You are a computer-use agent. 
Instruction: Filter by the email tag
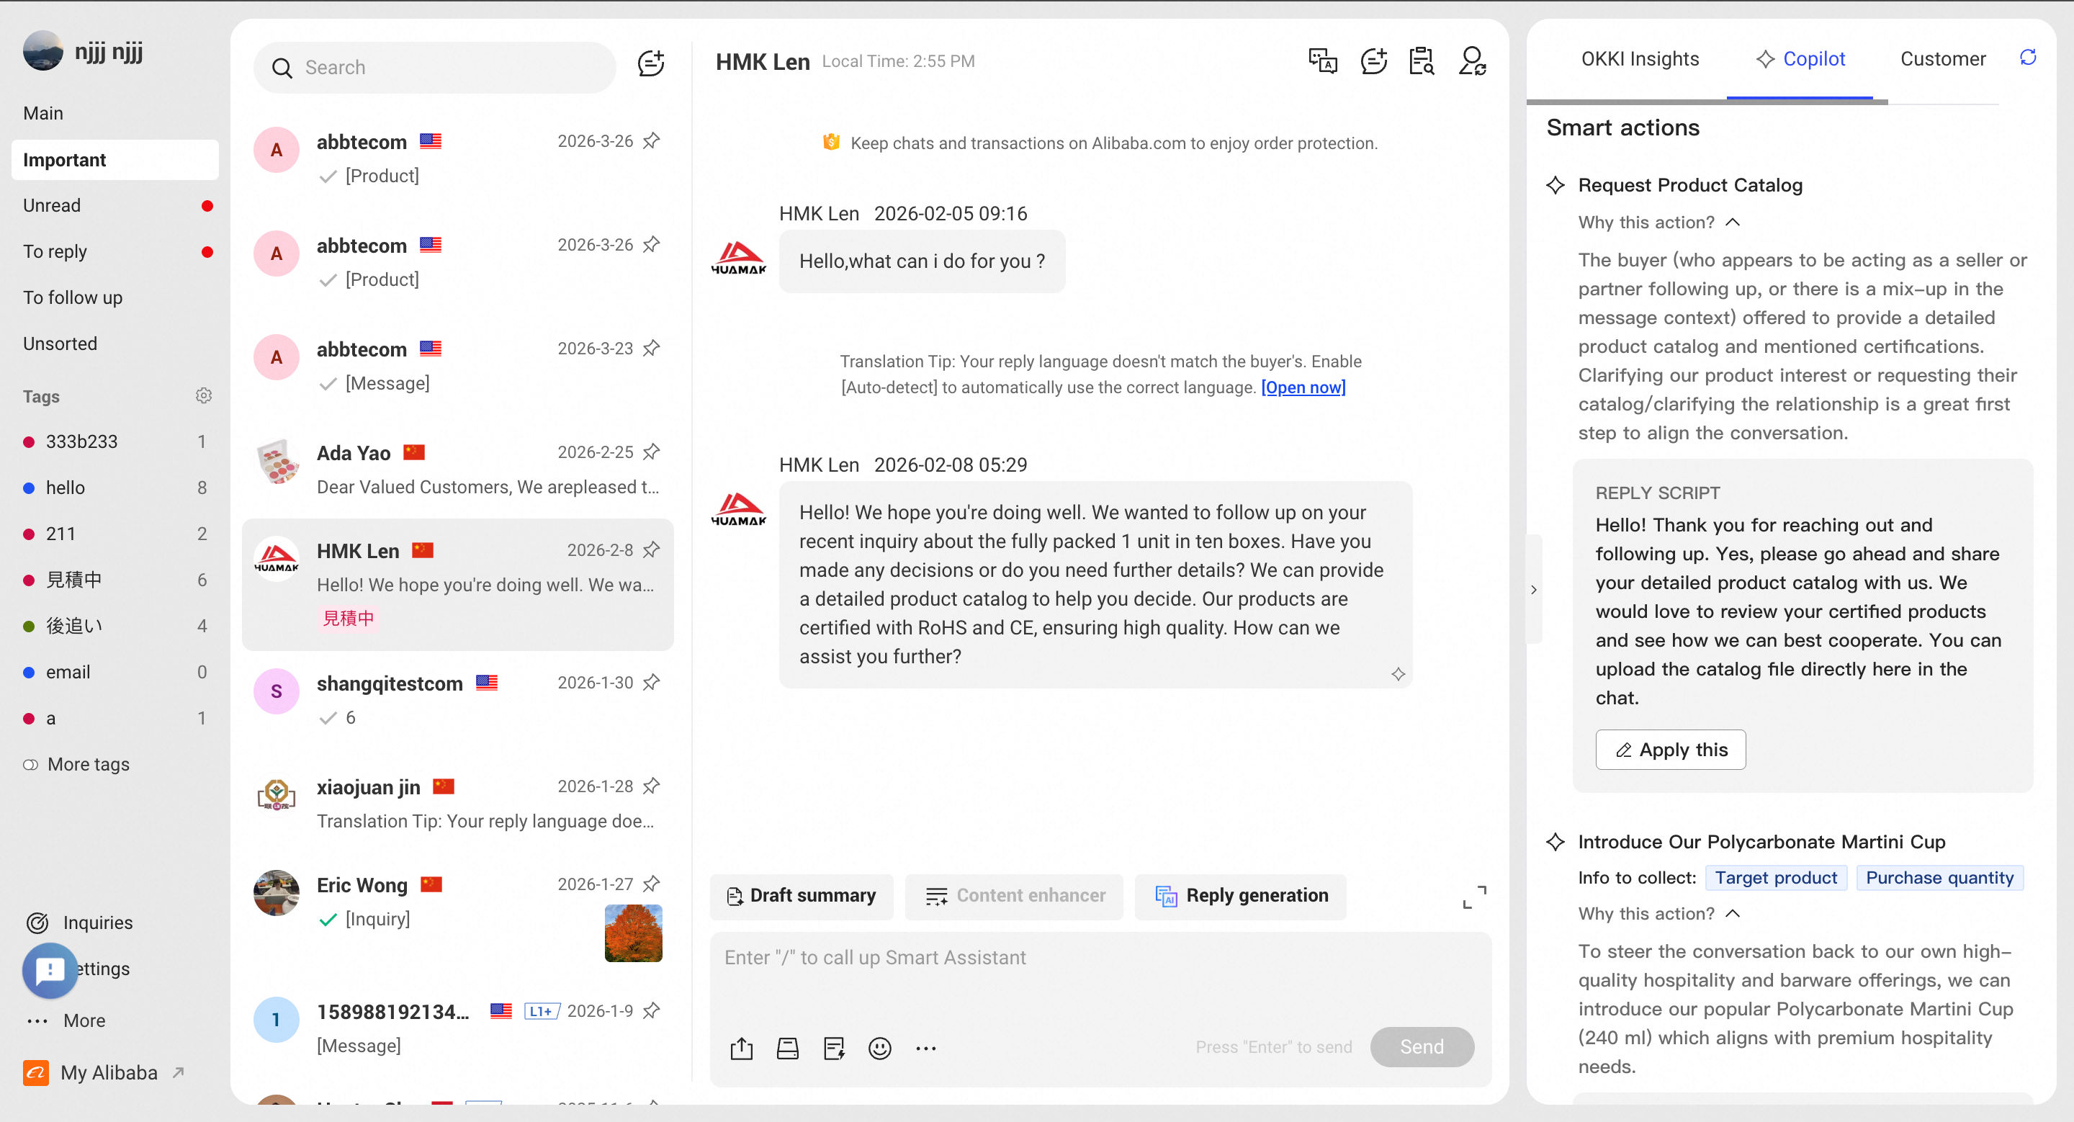click(115, 672)
